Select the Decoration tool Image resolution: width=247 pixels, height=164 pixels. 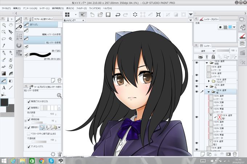click(4, 67)
